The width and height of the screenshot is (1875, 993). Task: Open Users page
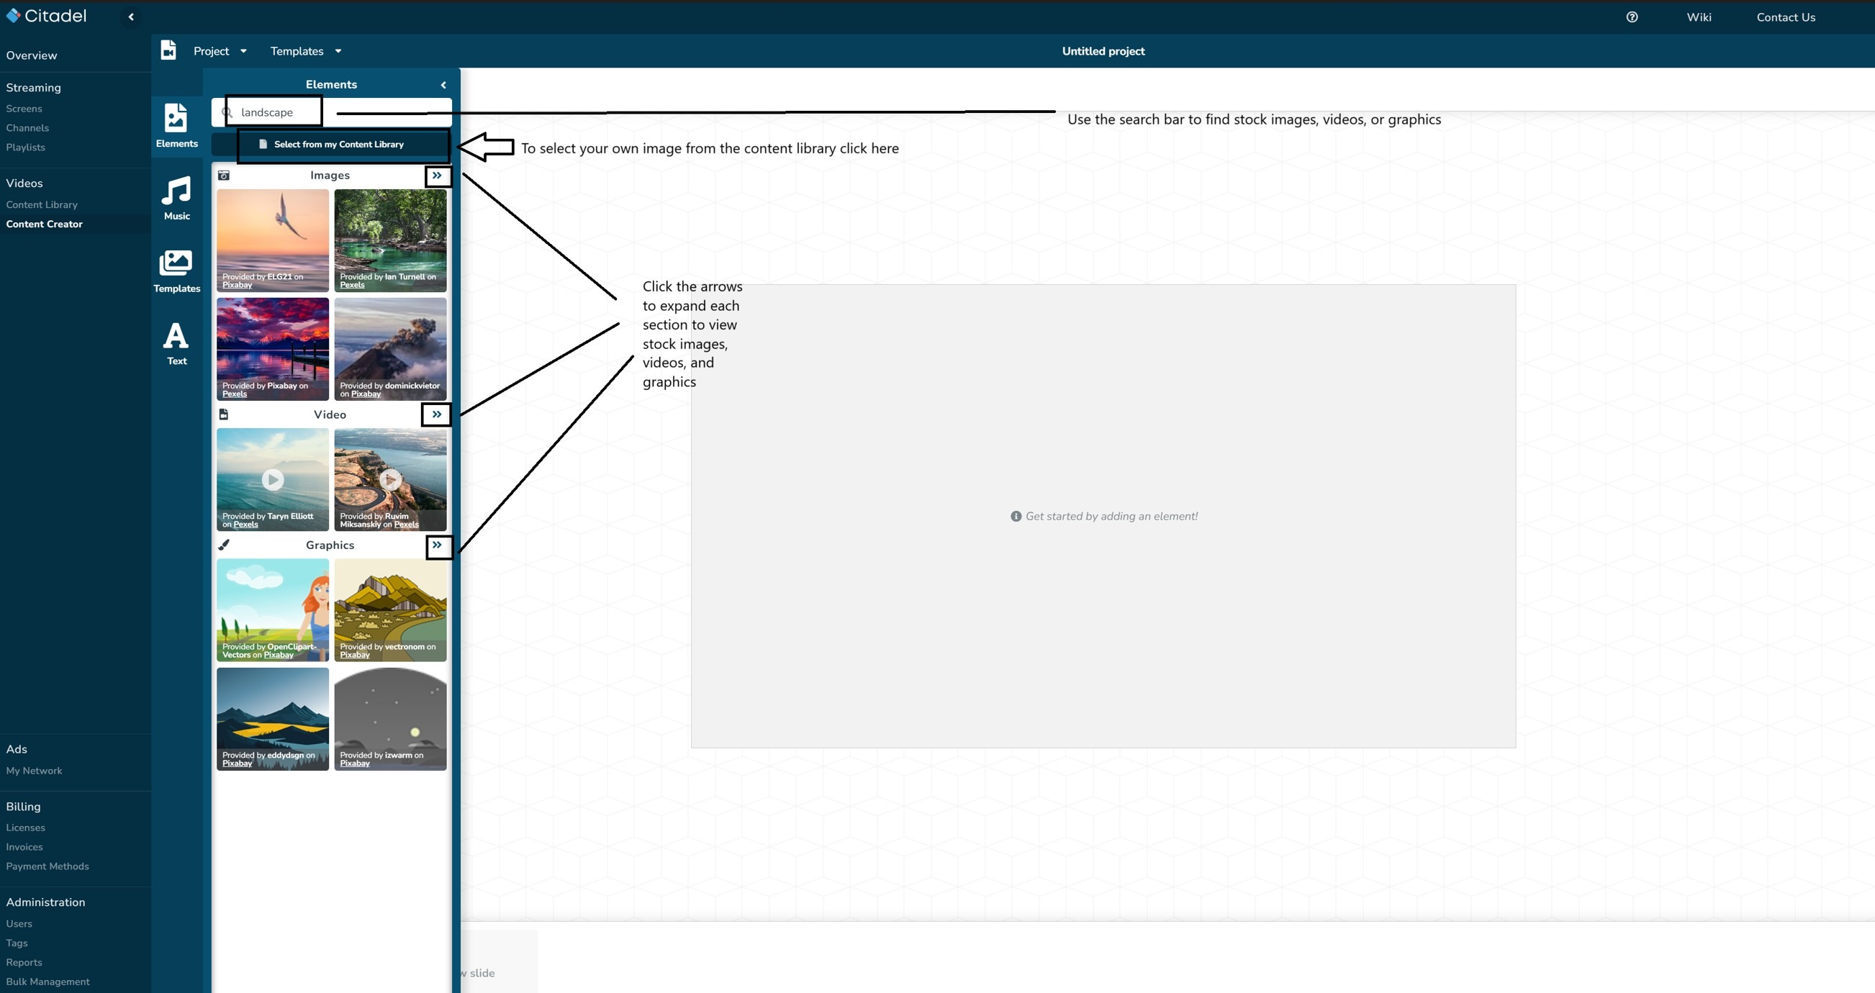click(x=19, y=923)
